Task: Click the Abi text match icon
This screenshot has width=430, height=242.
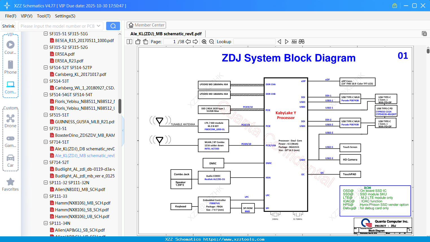Action: 294,42
